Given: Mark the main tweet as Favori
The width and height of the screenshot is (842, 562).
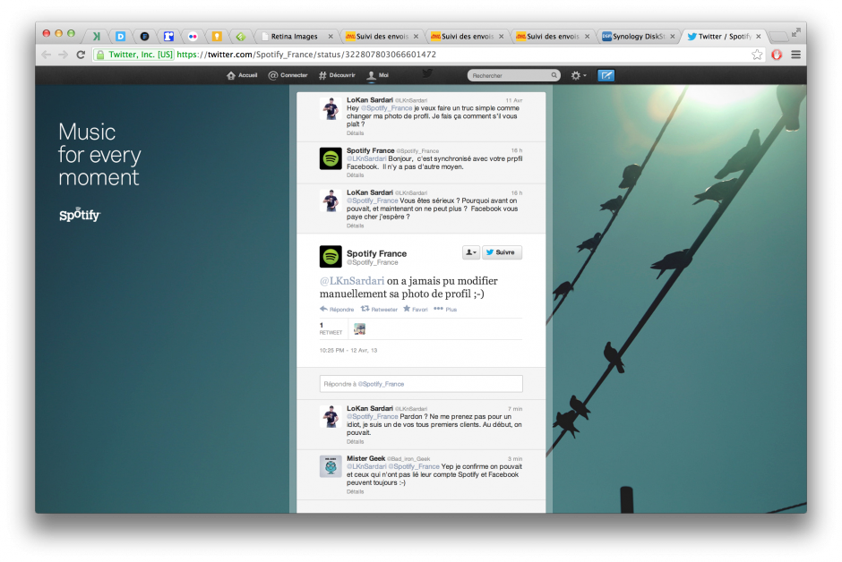Looking at the screenshot, I should pyautogui.click(x=416, y=310).
